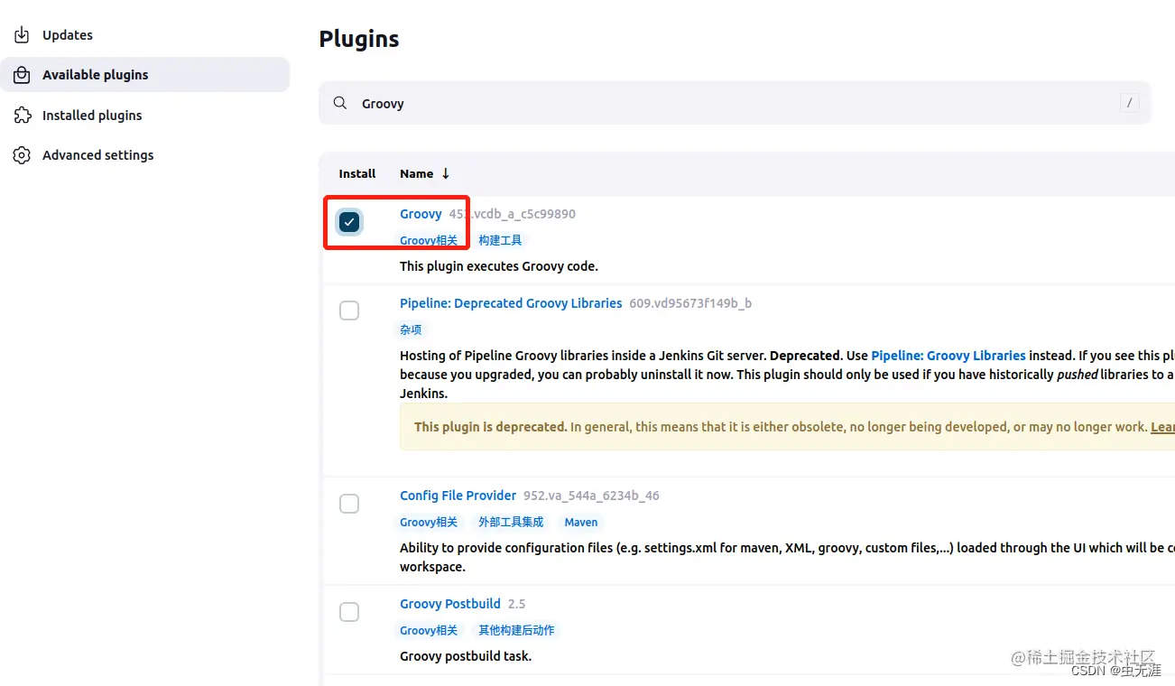Screen dimensions: 1175x686
Task: Check Pipeline: Deprecated Groovy Libraries checkbox
Action: 349,311
